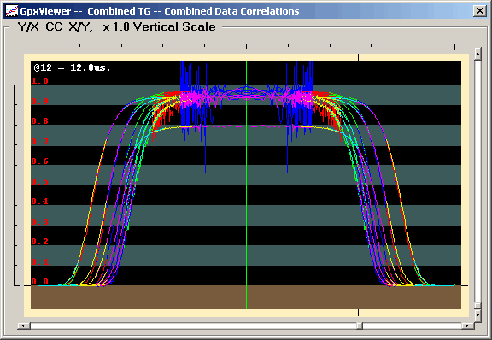This screenshot has height=340, width=492.
Task: Click the 'Y/X CC X/Y' label text
Action: [55, 27]
